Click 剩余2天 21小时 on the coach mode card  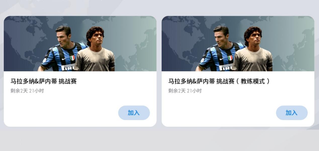pos(185,91)
